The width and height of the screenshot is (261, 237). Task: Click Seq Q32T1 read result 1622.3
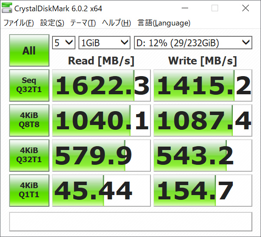pos(101,85)
